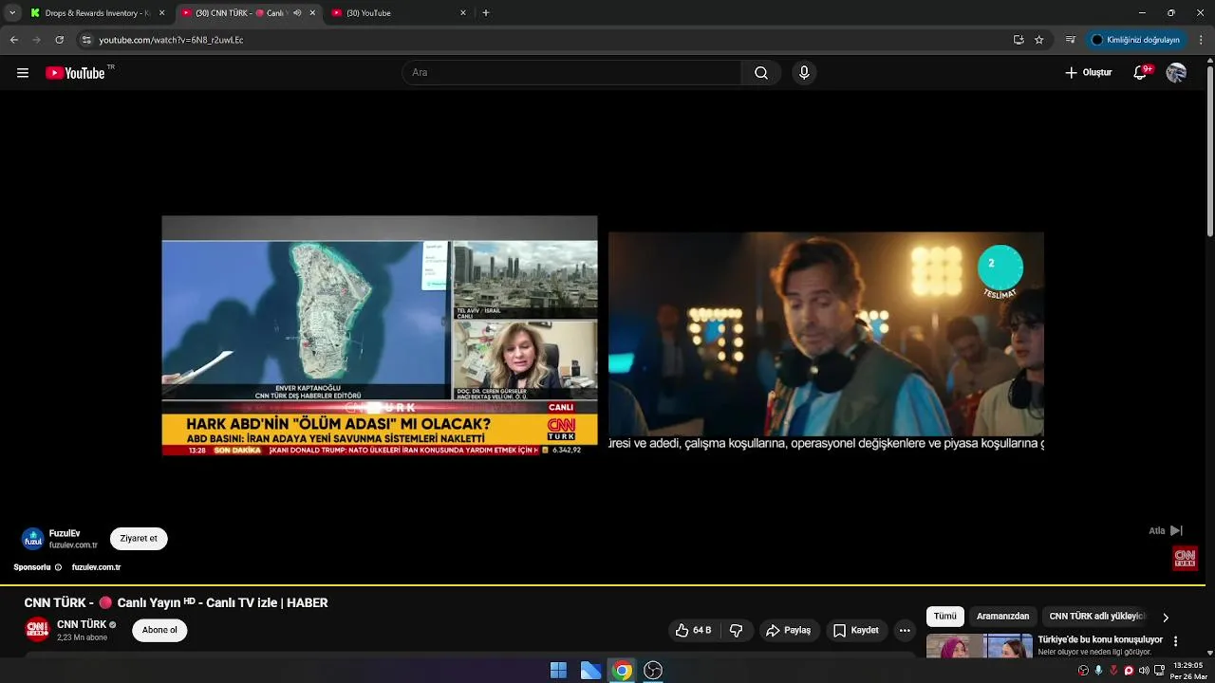Open Chrome three-dot menu
The width and height of the screenshot is (1215, 683).
click(1201, 40)
